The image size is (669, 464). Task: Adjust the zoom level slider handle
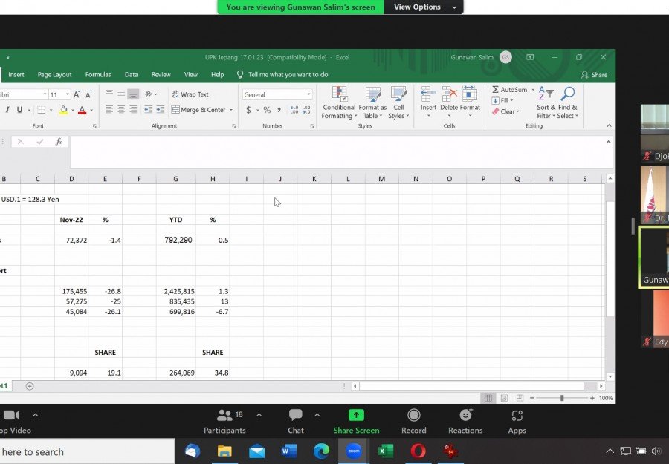coord(562,398)
